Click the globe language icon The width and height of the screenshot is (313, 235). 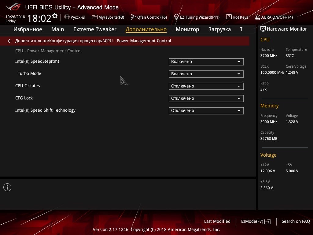coord(67,17)
